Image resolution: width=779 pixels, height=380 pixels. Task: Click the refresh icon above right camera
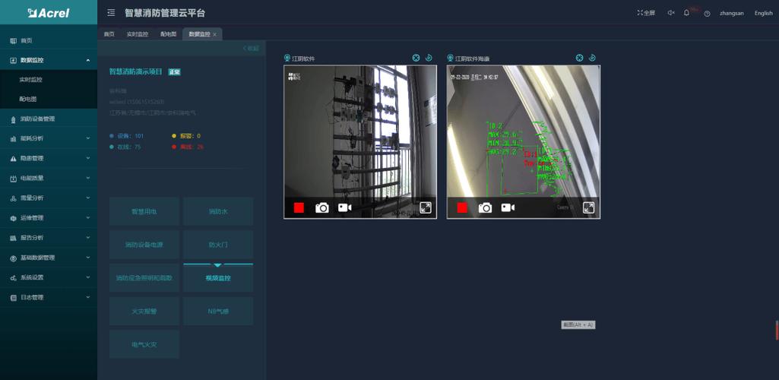coord(592,58)
